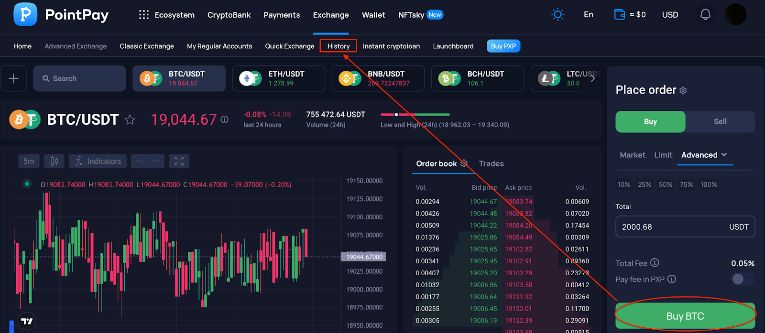The image size is (765, 333).
Task: Toggle light theme with sun icon
Action: tap(557, 14)
